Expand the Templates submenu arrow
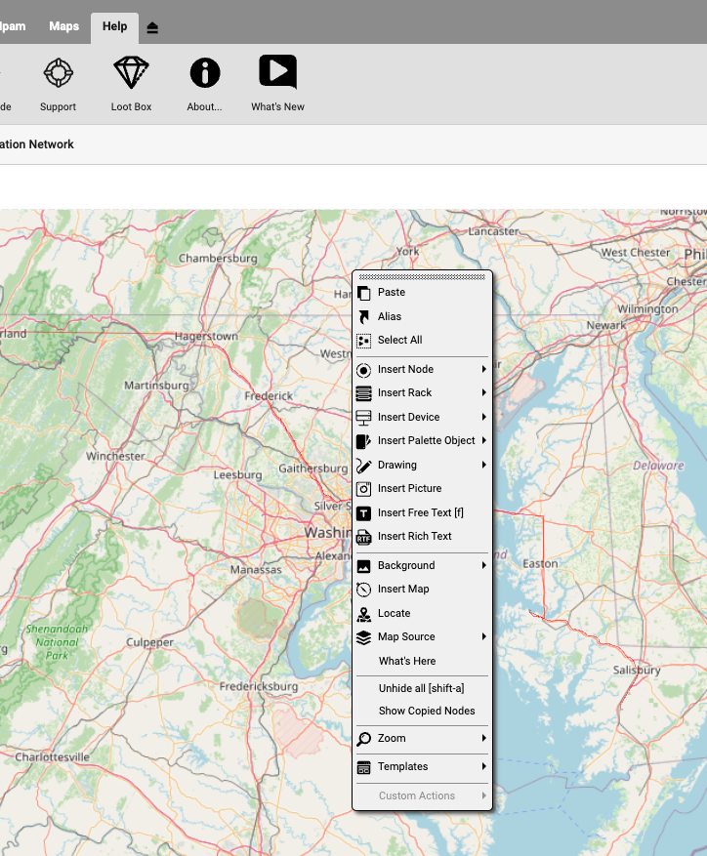The height and width of the screenshot is (856, 707). click(x=483, y=767)
